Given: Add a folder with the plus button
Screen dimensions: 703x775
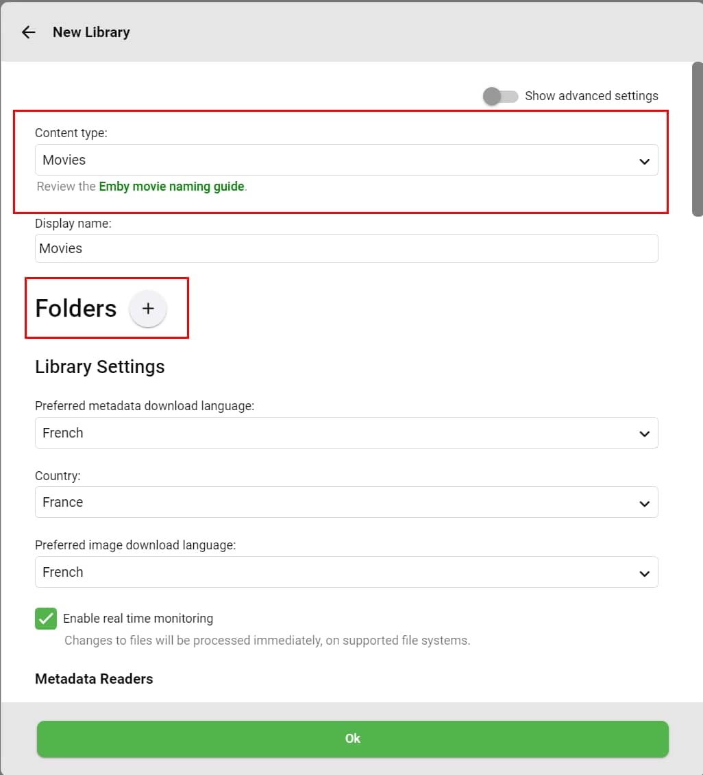Looking at the screenshot, I should 148,309.
